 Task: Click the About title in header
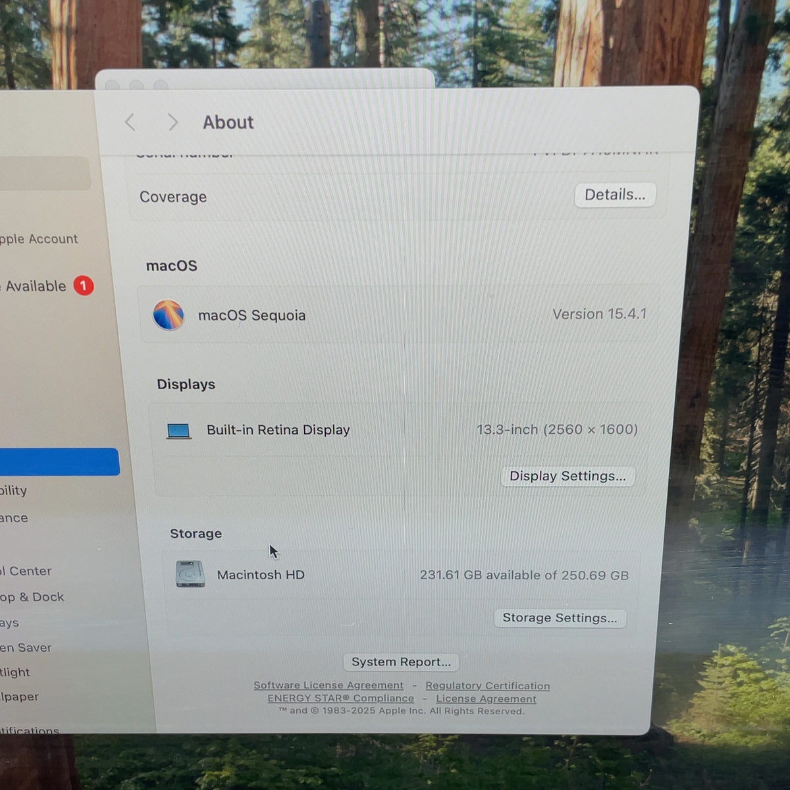pyautogui.click(x=228, y=122)
